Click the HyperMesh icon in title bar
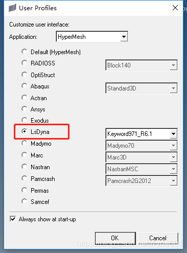The height and width of the screenshot is (253, 187). pyautogui.click(x=12, y=8)
